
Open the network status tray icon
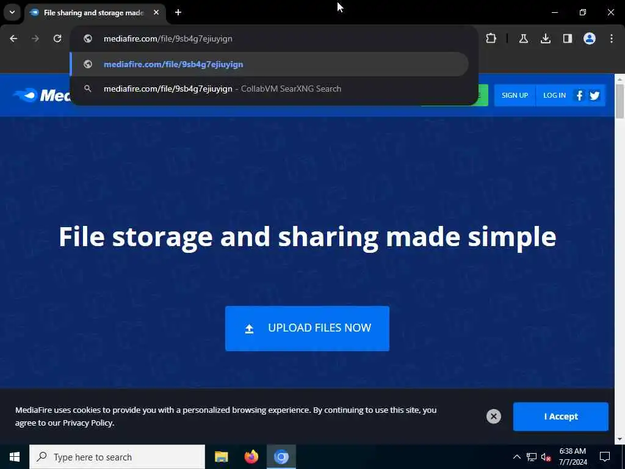(x=532, y=457)
